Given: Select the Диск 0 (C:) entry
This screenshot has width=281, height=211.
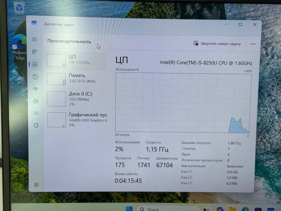Looking at the screenshot, I should tap(77, 99).
